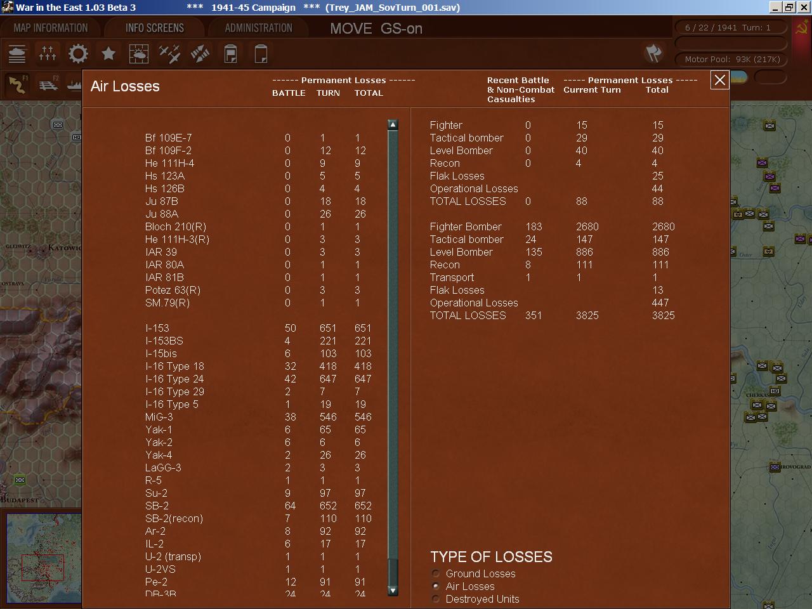The width and height of the screenshot is (812, 609).
Task: Click the Air Losses window title
Action: click(125, 86)
